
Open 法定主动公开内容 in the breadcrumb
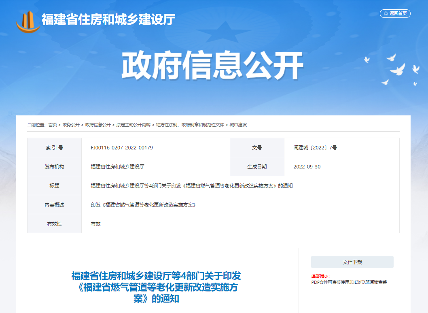(x=133, y=125)
